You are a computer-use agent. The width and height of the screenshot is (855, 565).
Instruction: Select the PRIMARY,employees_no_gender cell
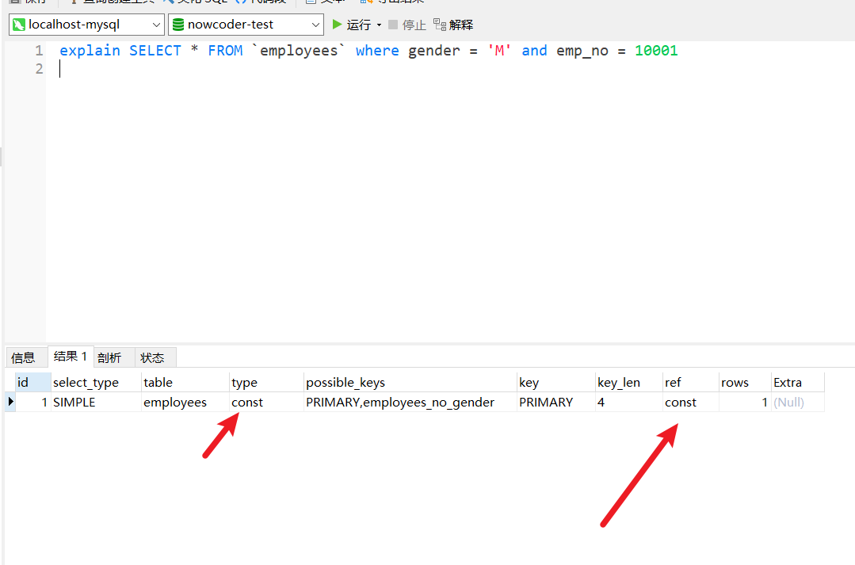click(x=410, y=403)
